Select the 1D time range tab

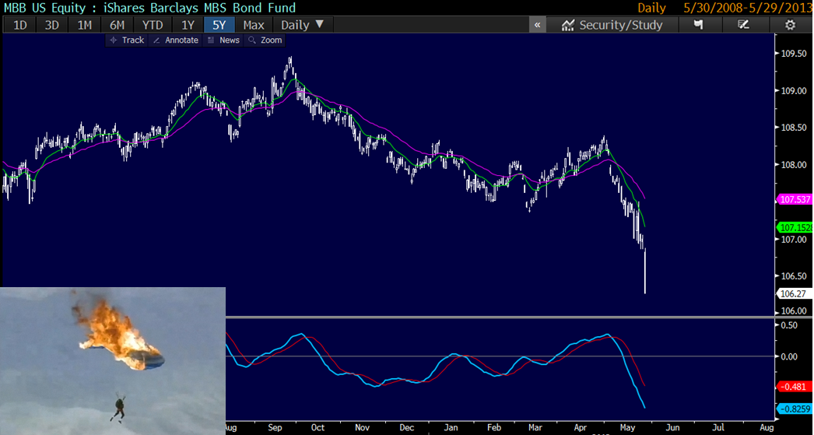click(19, 25)
